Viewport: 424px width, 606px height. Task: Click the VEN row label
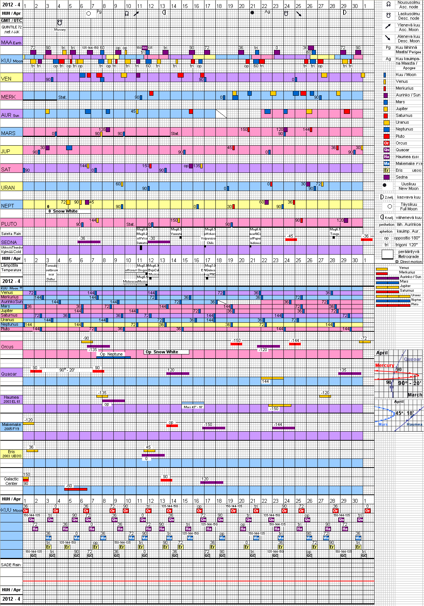(6, 79)
